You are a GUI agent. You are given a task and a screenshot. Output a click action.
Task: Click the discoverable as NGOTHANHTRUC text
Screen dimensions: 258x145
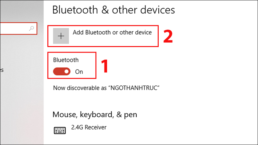[x=106, y=88]
